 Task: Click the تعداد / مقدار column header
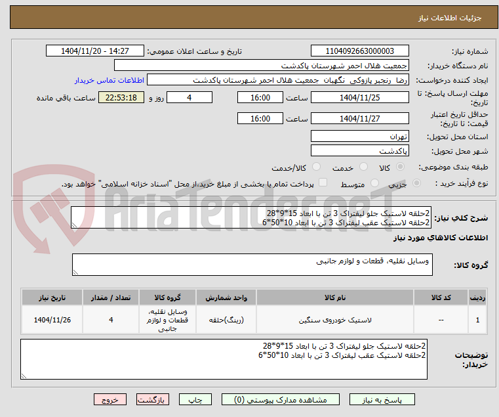(x=111, y=297)
